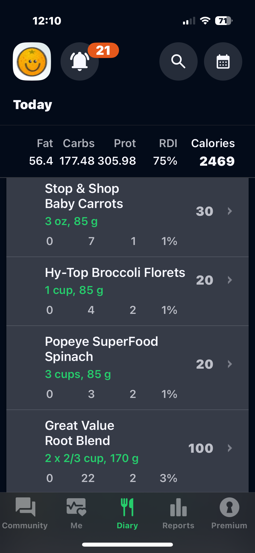255x553 pixels.
Task: Open the Reports bar chart icon
Action: (x=178, y=508)
